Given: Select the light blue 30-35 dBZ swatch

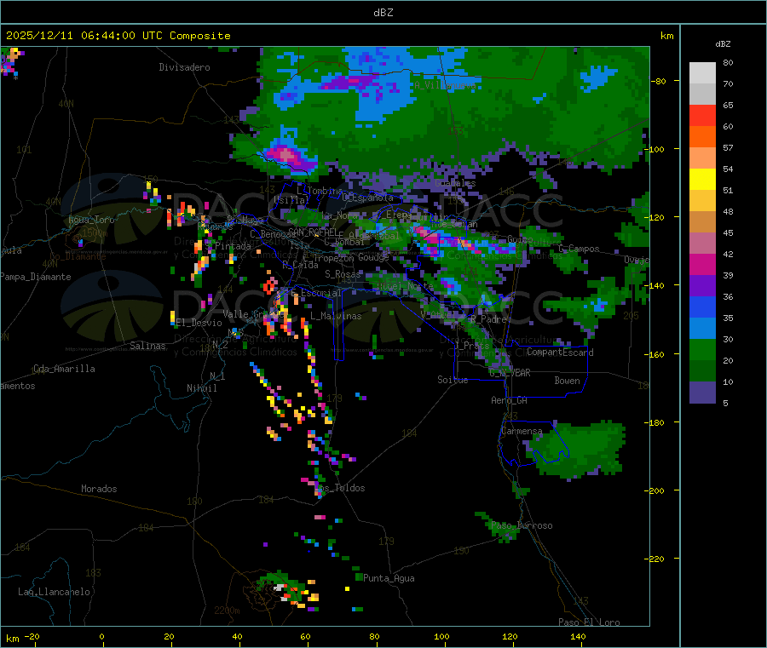Looking at the screenshot, I should [x=702, y=329].
